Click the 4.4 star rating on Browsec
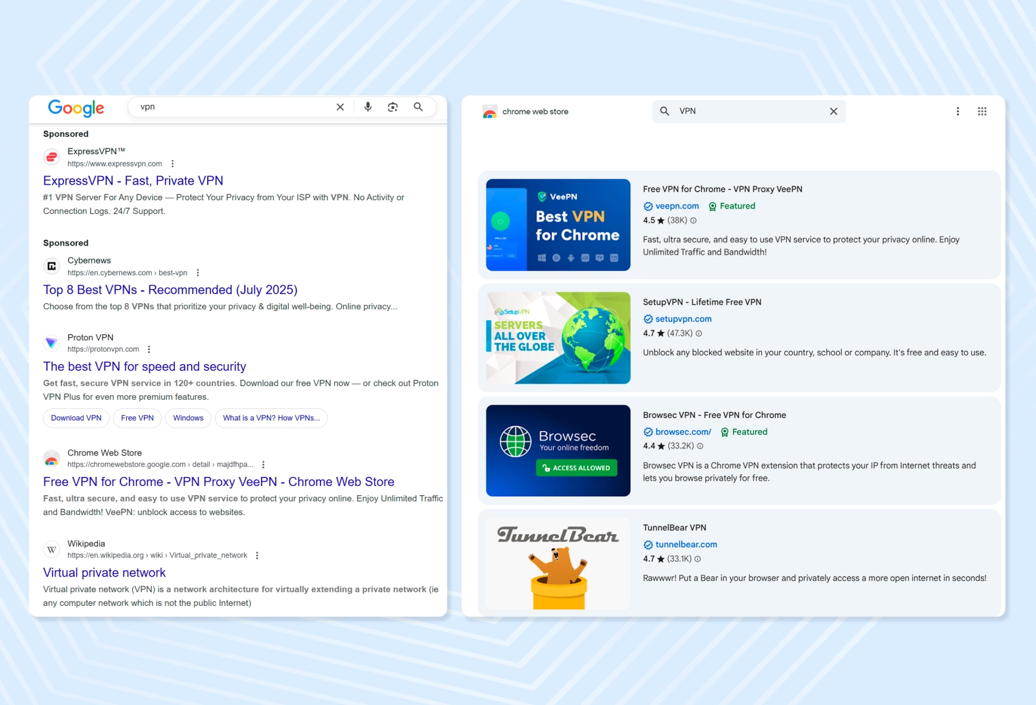This screenshot has height=705, width=1036. tap(654, 446)
